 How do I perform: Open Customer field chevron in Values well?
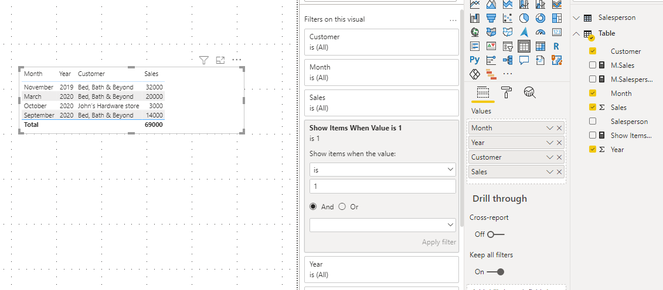pyautogui.click(x=550, y=157)
